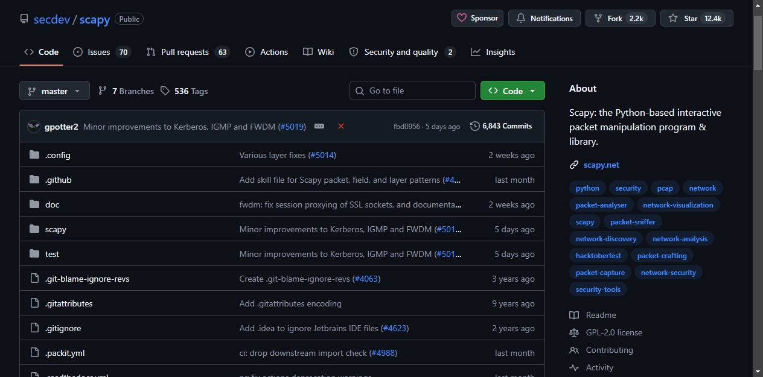763x377 pixels.
Task: View the 6,843 Commits history
Action: 501,126
